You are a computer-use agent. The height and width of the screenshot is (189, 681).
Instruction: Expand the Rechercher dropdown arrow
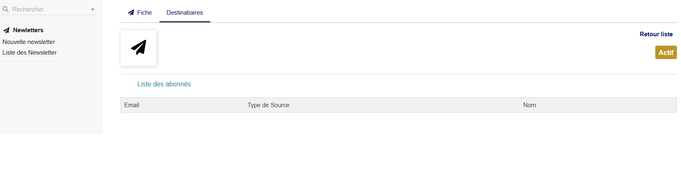[93, 9]
